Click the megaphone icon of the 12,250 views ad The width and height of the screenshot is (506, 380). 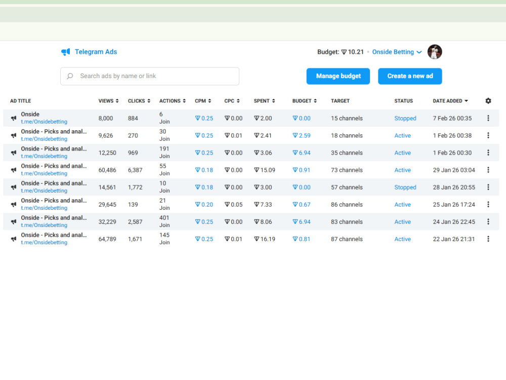coord(14,153)
